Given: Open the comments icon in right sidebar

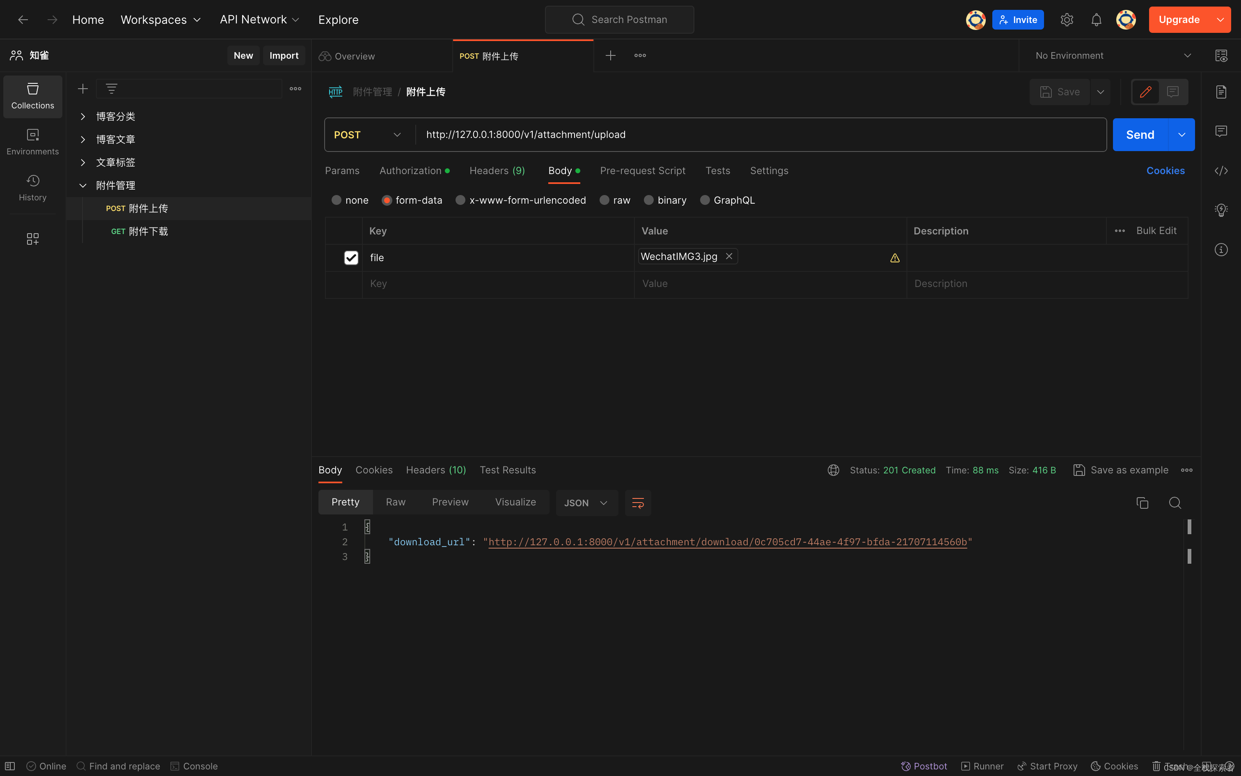Looking at the screenshot, I should click(x=1221, y=131).
